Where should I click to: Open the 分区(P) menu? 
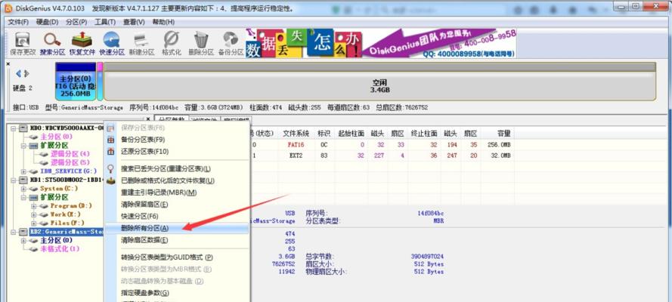click(76, 22)
